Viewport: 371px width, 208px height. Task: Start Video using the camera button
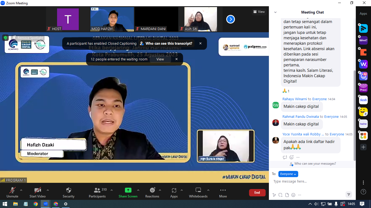37,192
